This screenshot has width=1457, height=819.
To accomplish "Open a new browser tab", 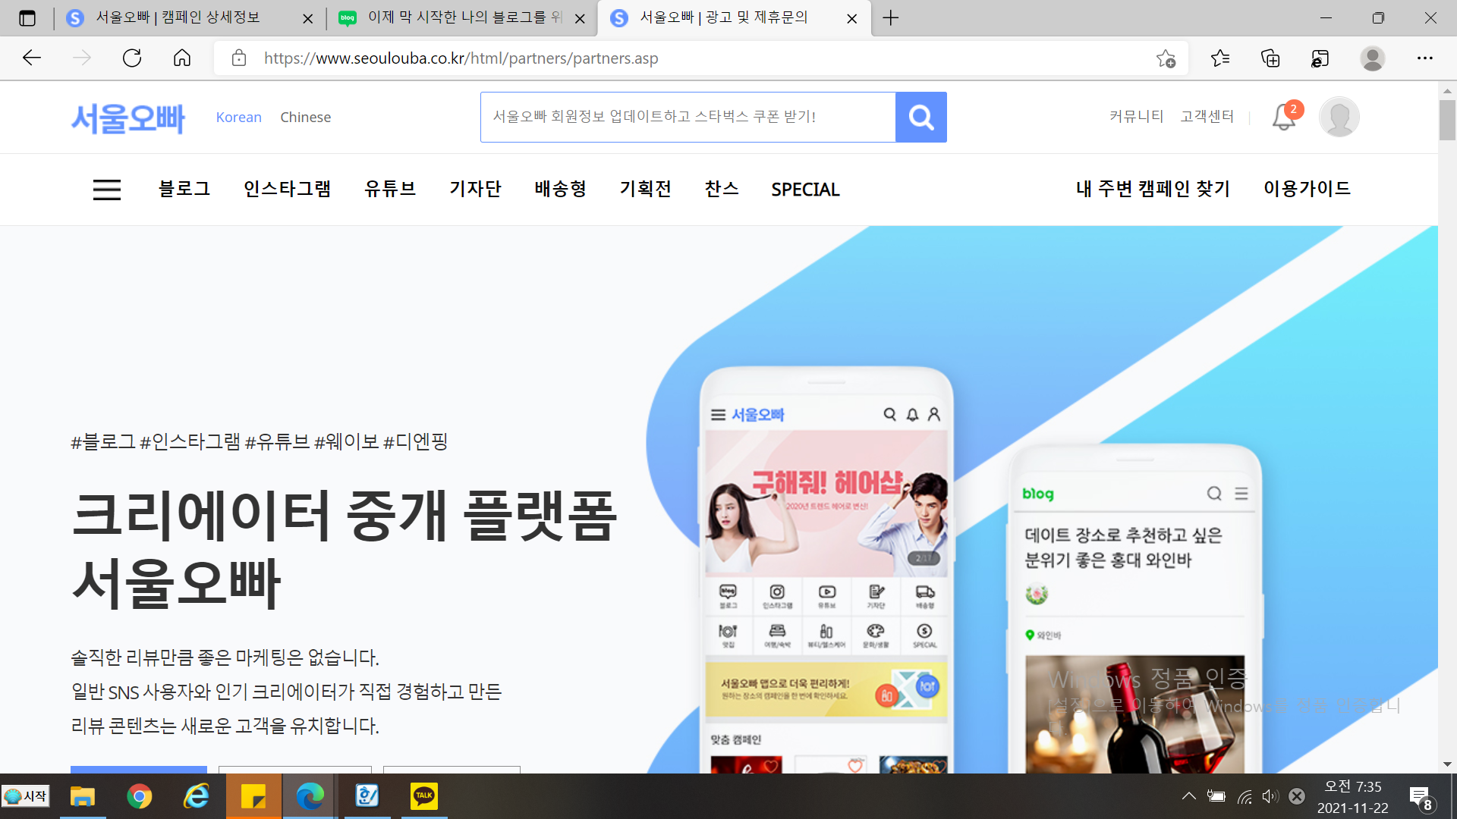I will point(891,17).
